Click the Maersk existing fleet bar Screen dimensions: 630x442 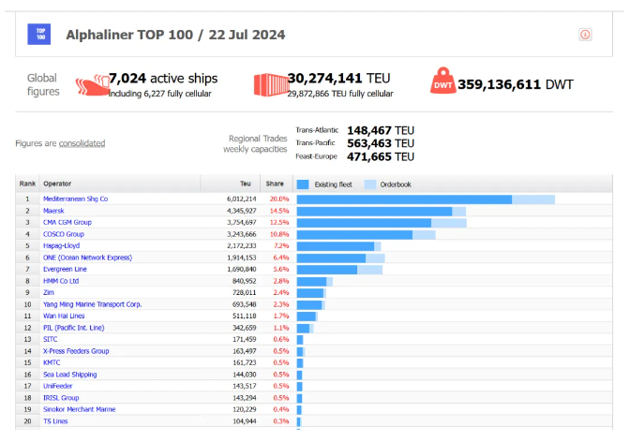374,211
